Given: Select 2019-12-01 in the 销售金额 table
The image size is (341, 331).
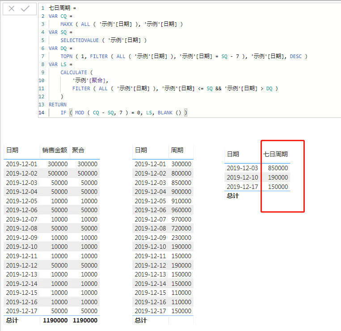Looking at the screenshot, I should [21, 164].
